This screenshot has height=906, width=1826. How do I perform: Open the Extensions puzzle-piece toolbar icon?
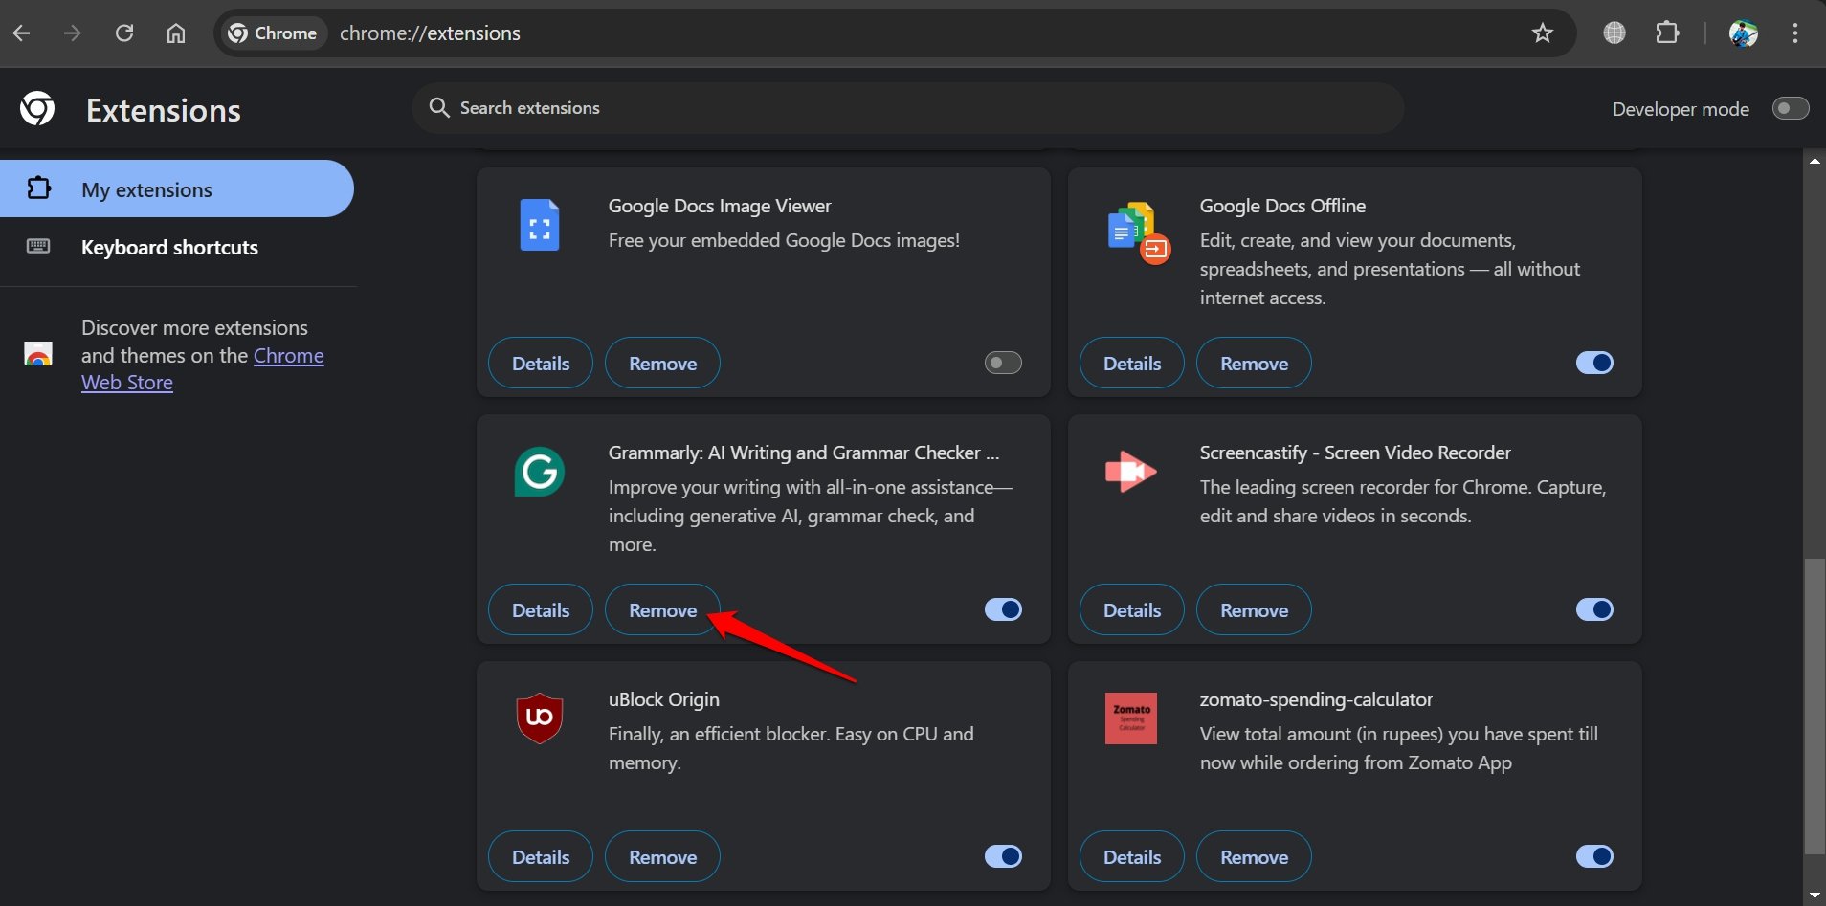tap(1667, 33)
